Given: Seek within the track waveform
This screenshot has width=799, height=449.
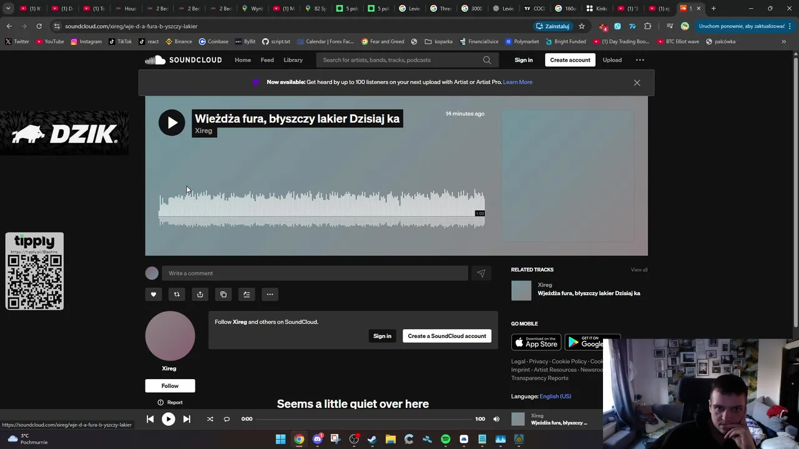Looking at the screenshot, I should (321, 209).
